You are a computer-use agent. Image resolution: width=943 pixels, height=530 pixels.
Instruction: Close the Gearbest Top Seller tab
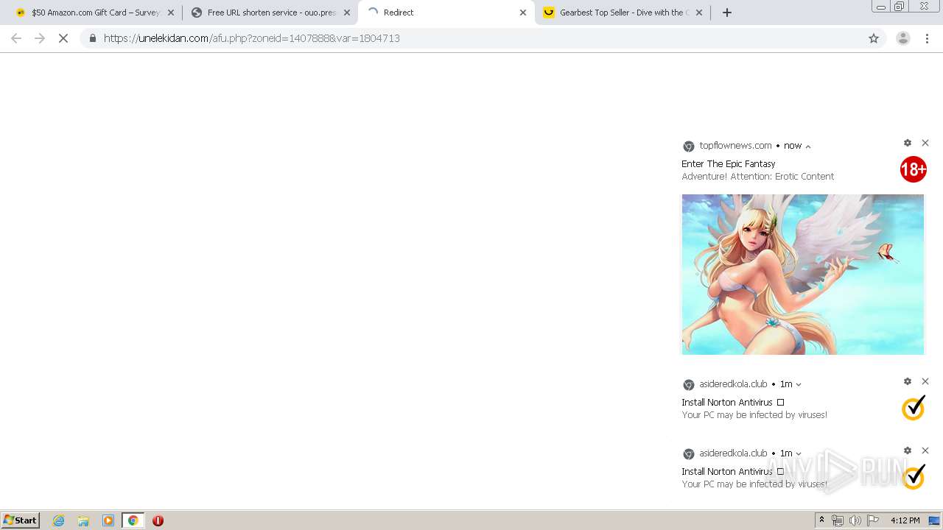pyautogui.click(x=699, y=13)
